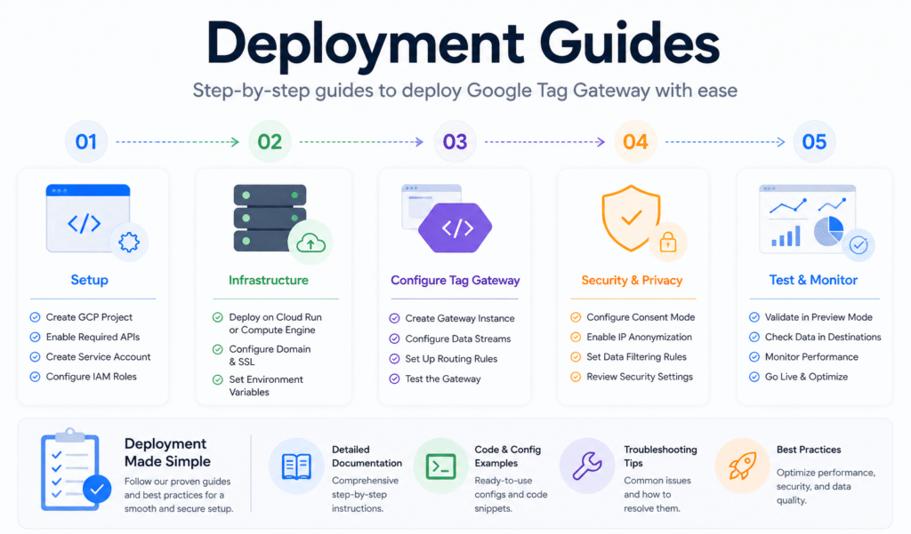This screenshot has width=911, height=534.
Task: Select the step 02 circle
Action: (x=270, y=141)
